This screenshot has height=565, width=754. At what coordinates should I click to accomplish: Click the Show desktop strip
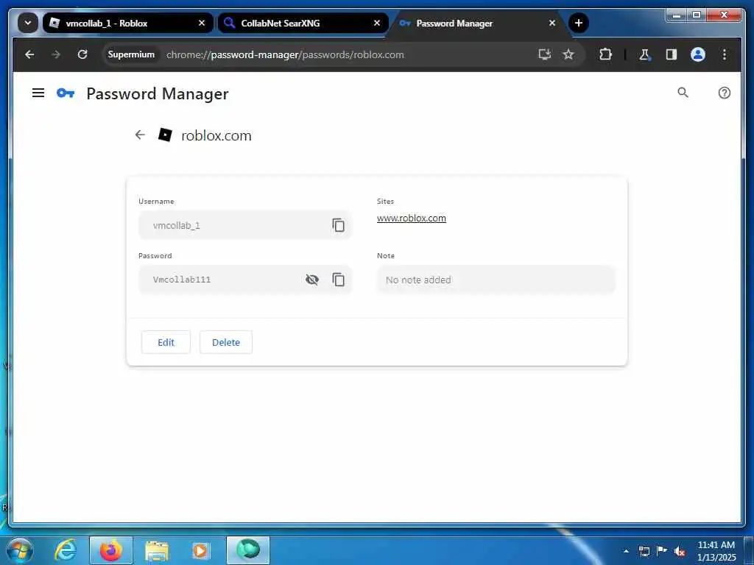tap(749, 550)
